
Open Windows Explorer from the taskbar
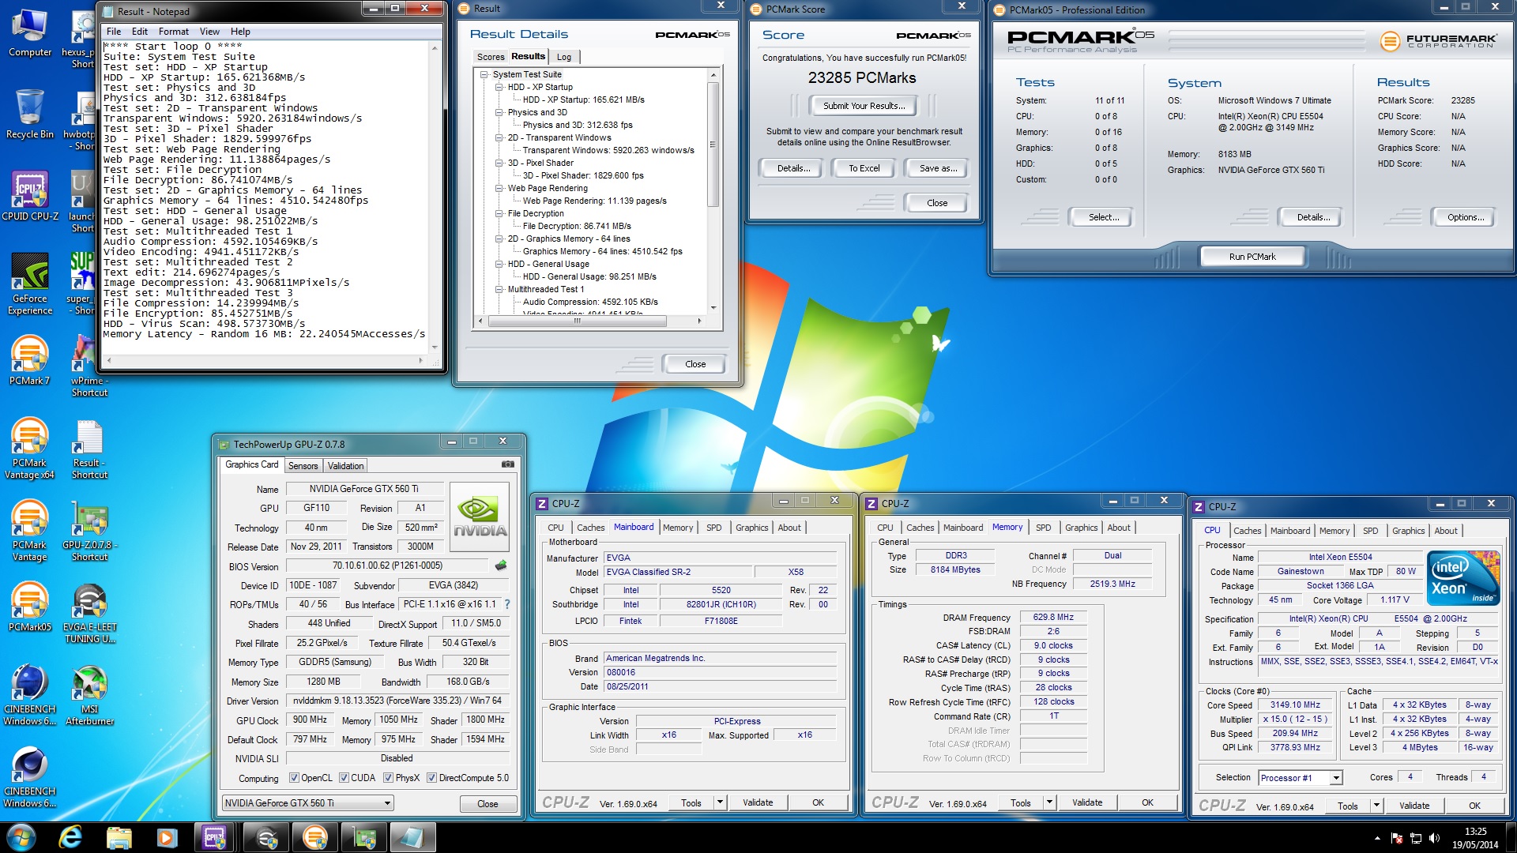119,837
